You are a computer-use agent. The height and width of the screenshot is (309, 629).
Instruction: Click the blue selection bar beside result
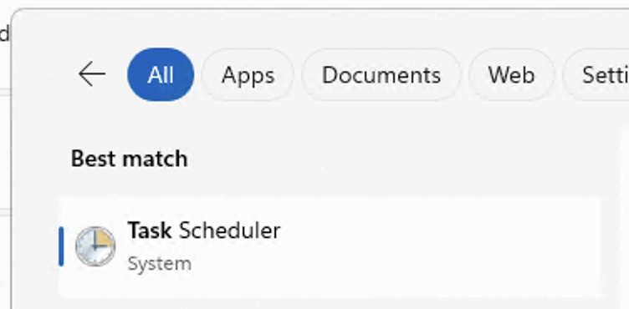61,246
